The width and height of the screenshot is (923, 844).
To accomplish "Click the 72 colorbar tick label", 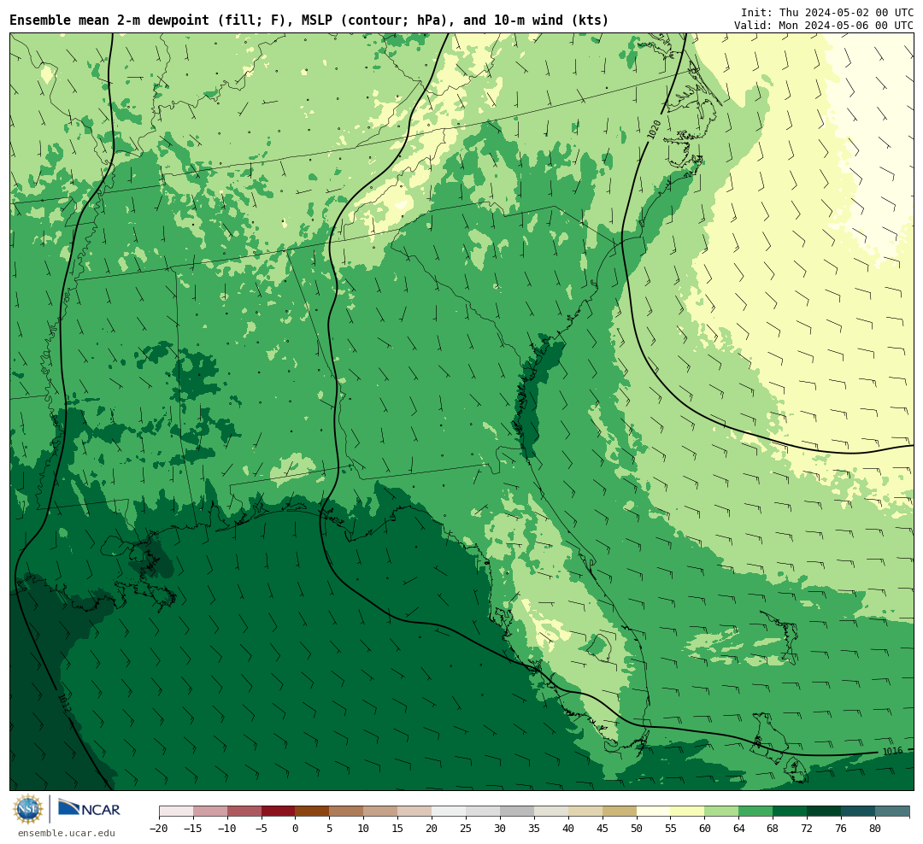I will [808, 828].
